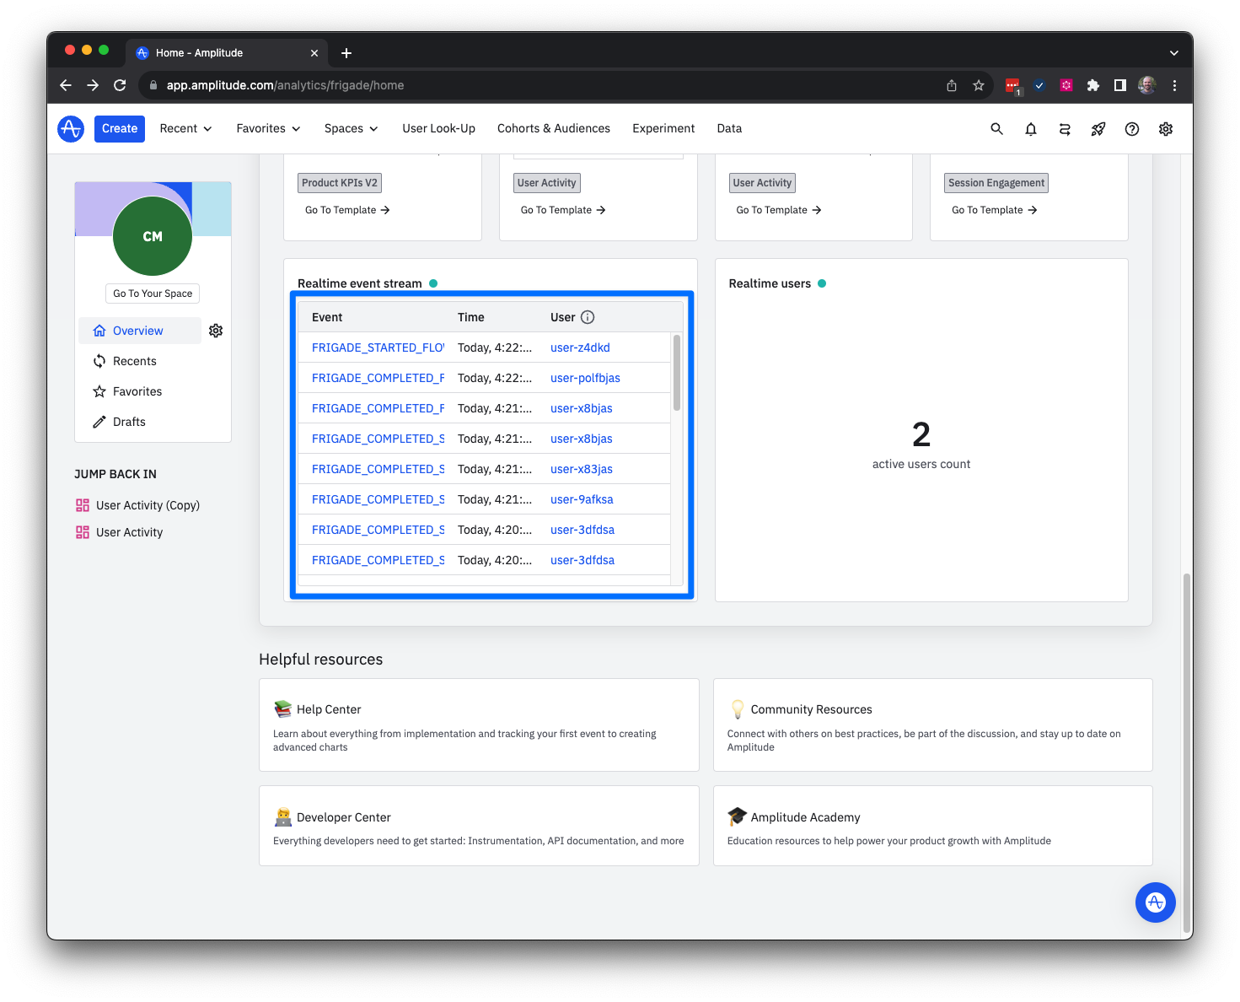The width and height of the screenshot is (1240, 1002).
Task: Go To Template under Session Engagement
Action: [x=994, y=210]
